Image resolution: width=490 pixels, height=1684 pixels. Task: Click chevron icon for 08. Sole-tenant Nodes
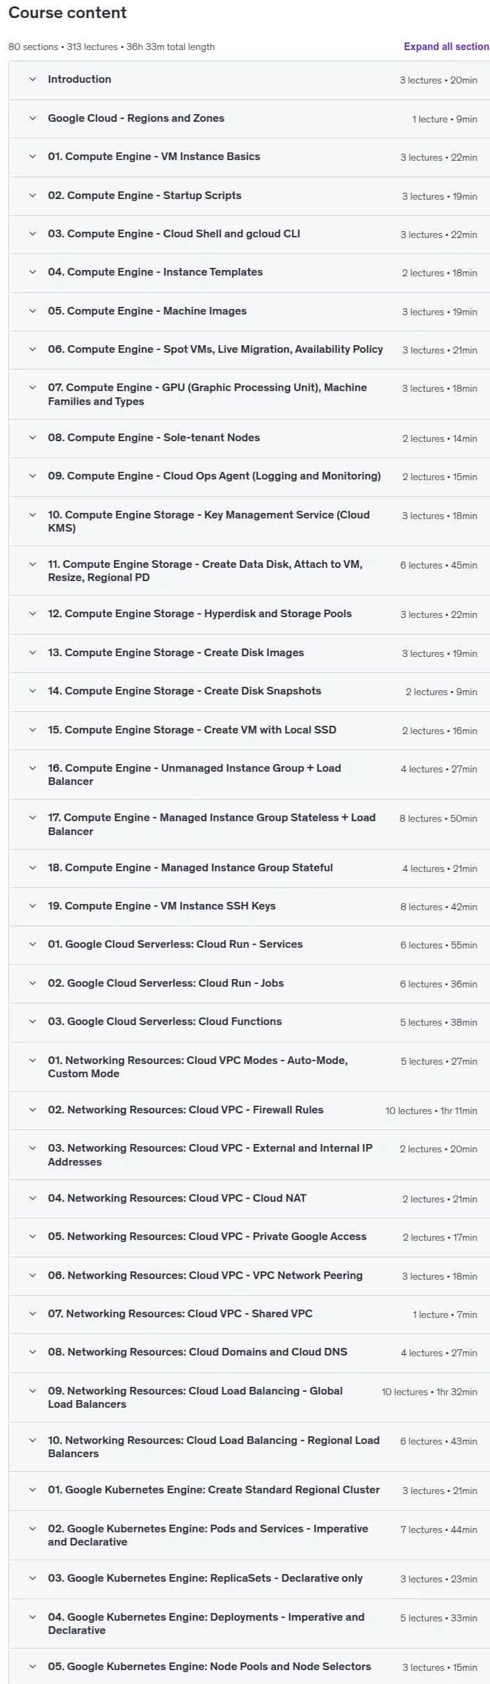[33, 438]
